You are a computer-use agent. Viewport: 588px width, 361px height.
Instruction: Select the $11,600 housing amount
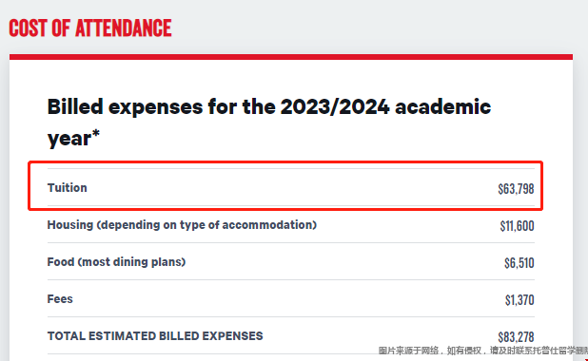pyautogui.click(x=517, y=226)
